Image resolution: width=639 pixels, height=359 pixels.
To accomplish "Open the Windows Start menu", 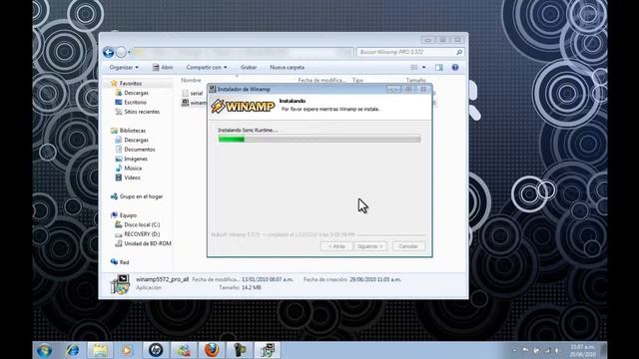I will click(44, 350).
